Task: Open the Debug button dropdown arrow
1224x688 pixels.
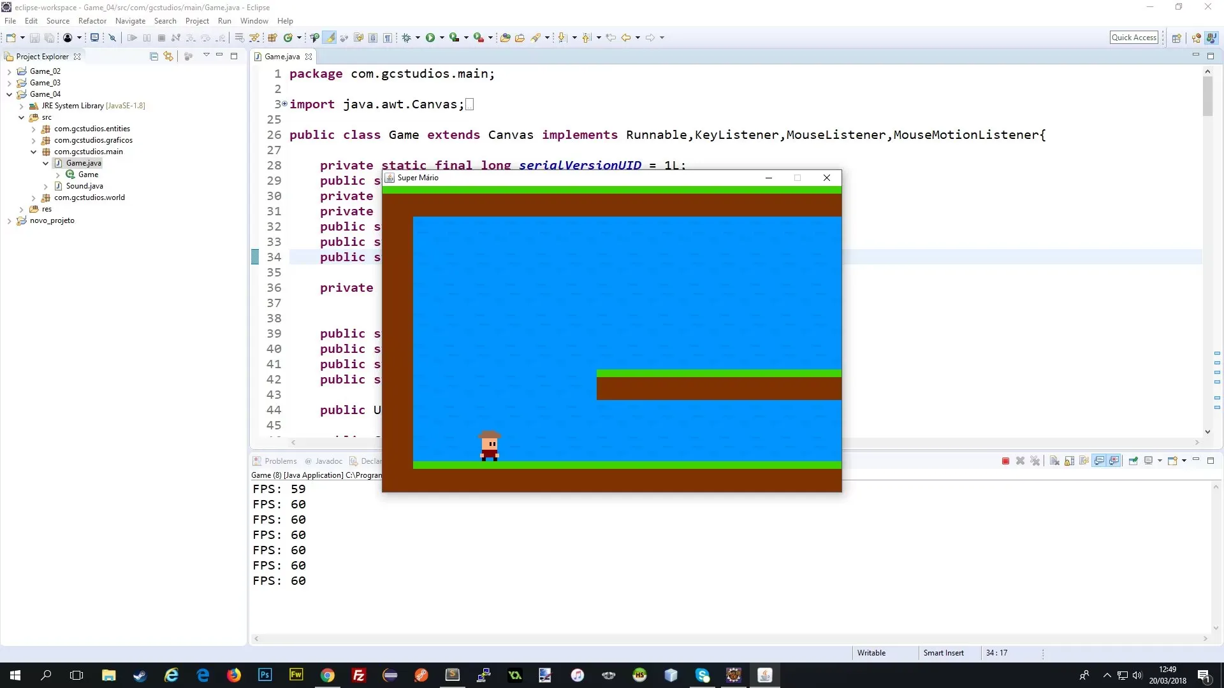Action: [x=418, y=38]
